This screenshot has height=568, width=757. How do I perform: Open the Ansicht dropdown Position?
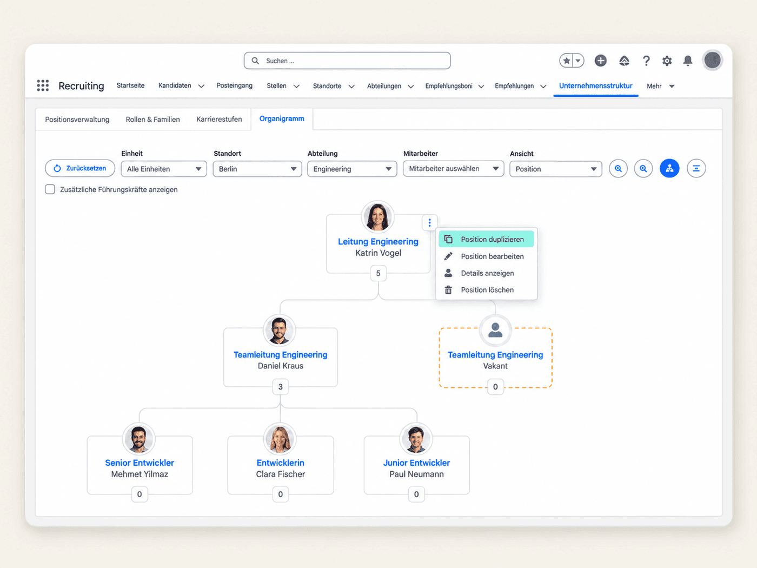[x=556, y=169]
